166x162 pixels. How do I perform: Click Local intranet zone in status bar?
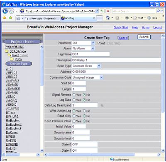coord(119,160)
